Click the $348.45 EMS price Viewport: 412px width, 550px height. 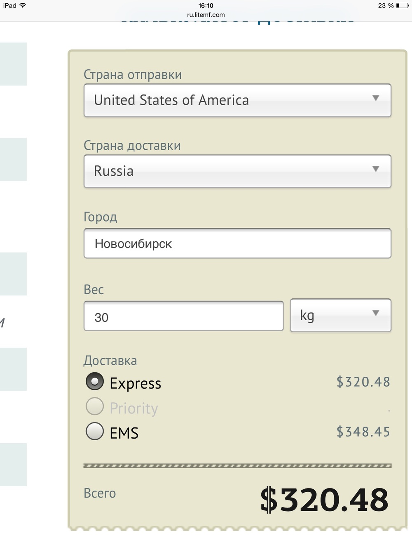click(x=363, y=432)
